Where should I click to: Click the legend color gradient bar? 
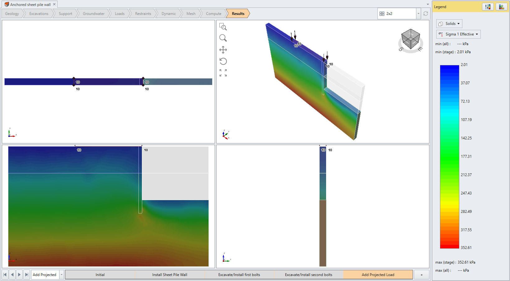click(x=450, y=157)
